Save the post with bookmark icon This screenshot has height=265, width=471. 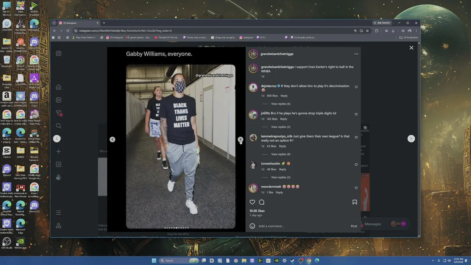coord(355,202)
